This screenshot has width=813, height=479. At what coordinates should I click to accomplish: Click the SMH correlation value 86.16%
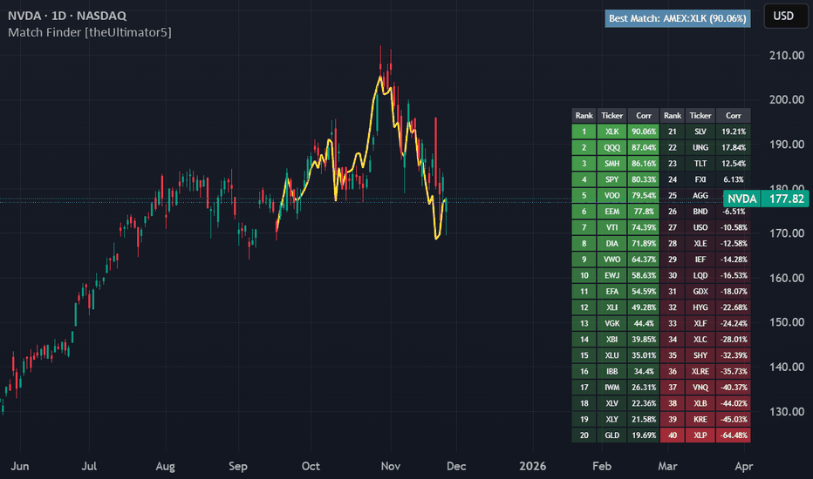click(643, 164)
